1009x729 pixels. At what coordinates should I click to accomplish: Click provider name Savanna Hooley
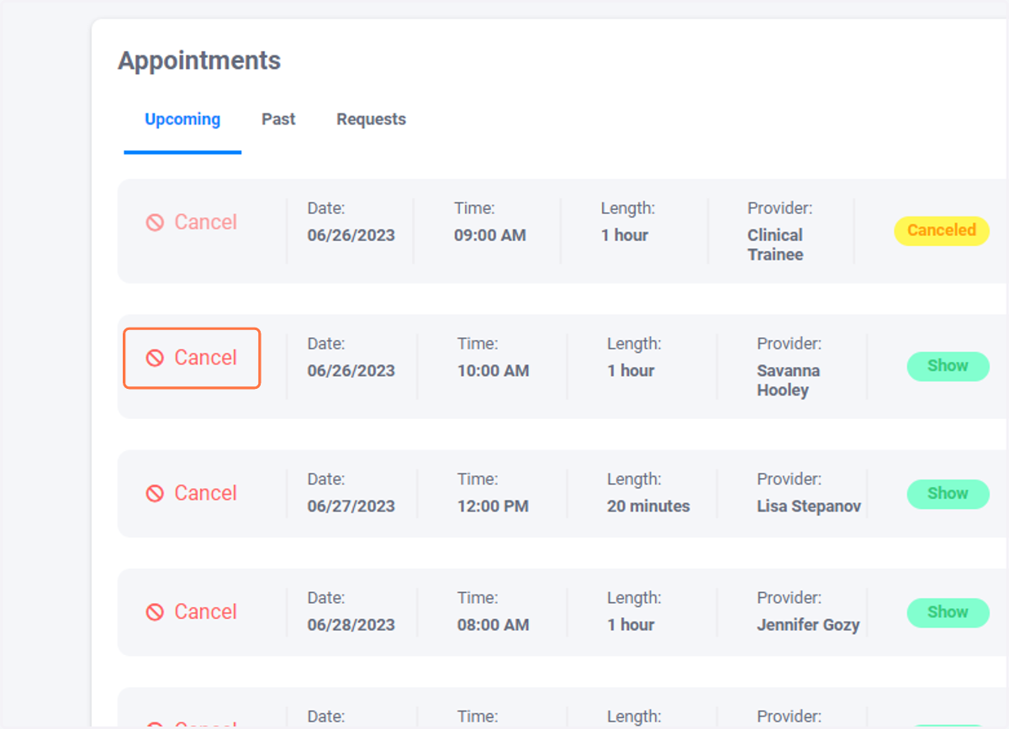coord(788,380)
